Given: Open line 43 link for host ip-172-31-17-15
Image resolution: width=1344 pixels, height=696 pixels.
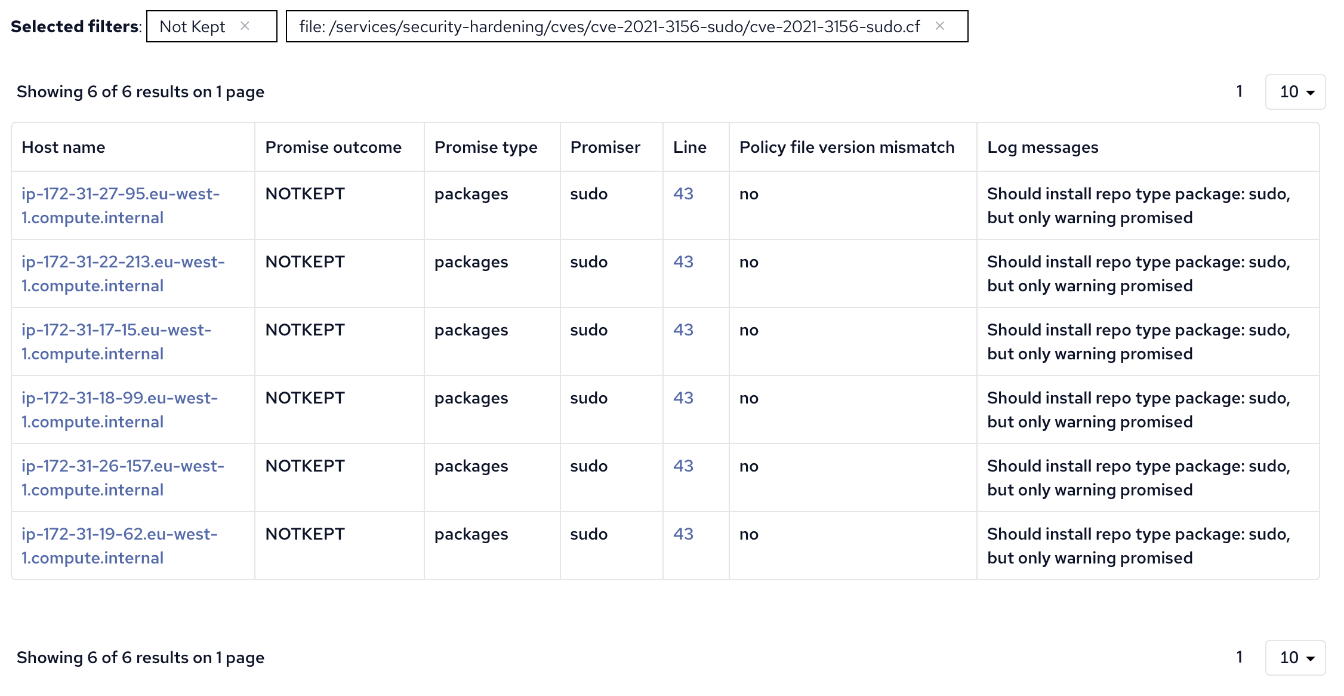Looking at the screenshot, I should pos(683,330).
